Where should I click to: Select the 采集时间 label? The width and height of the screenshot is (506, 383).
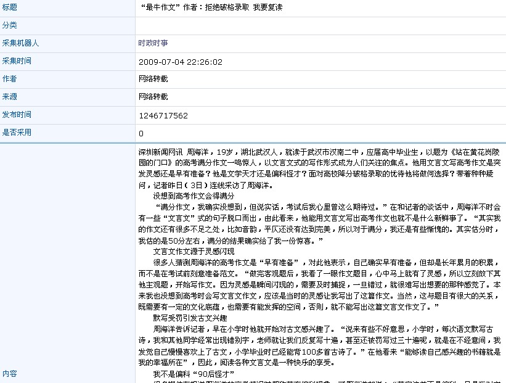(x=17, y=60)
